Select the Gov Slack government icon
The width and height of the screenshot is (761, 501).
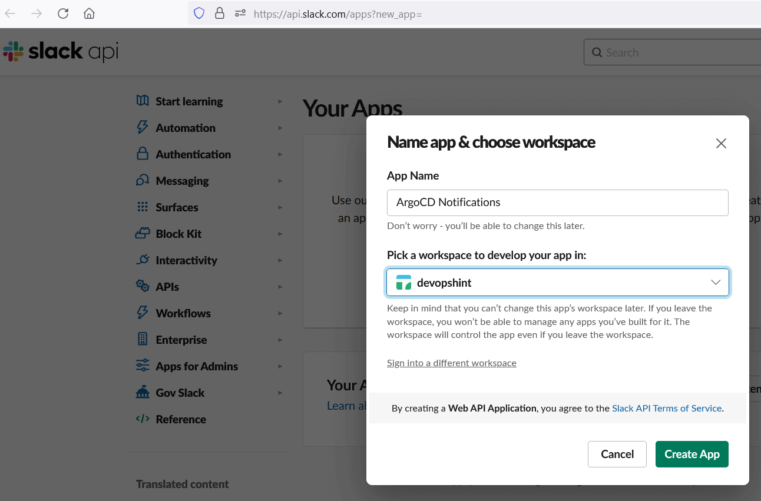[142, 393]
